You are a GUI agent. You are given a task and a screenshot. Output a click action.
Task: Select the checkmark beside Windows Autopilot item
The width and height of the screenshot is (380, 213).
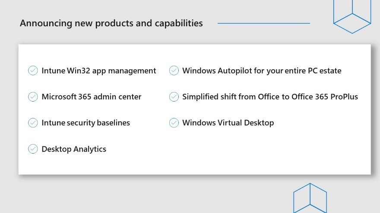click(x=174, y=71)
